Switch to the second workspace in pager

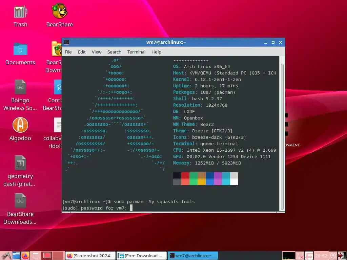58,256
